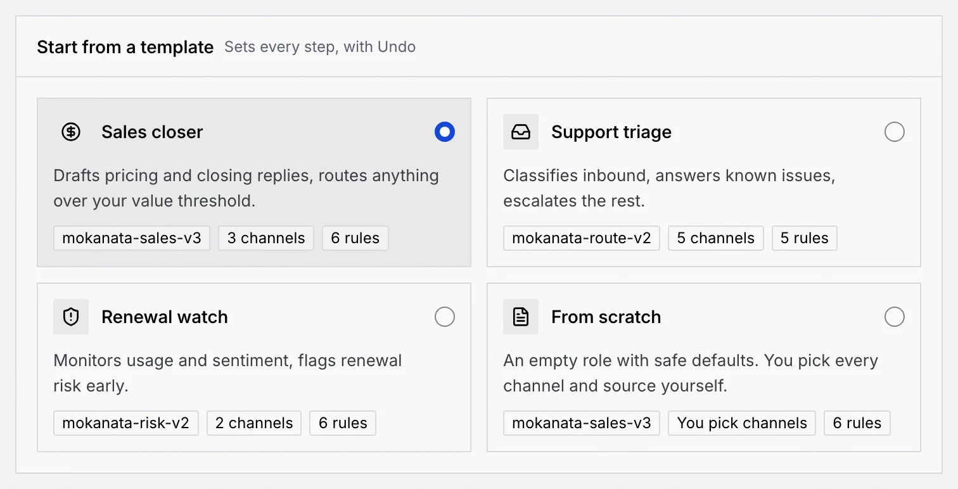The image size is (958, 489).
Task: Click the "6 rules" tag in Renewal watch
Action: (x=343, y=423)
